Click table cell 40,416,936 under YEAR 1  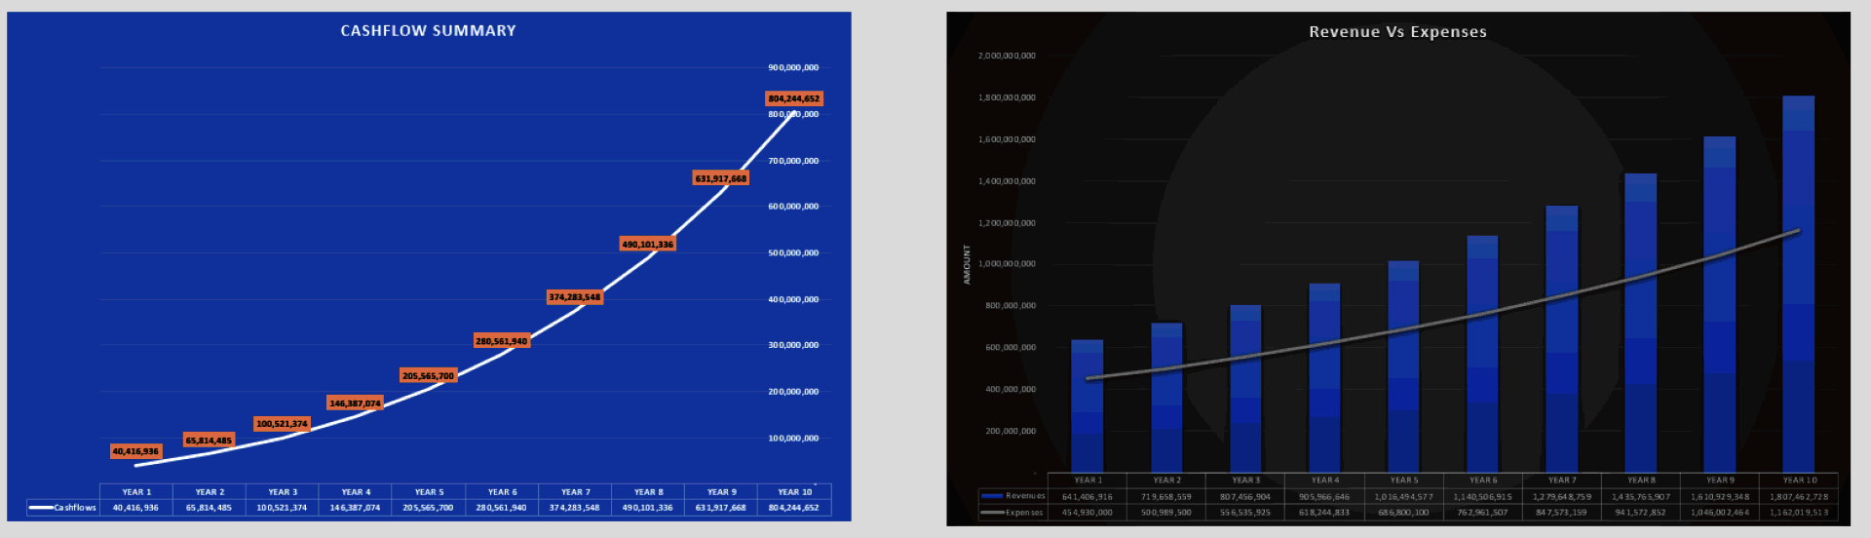[x=135, y=508]
